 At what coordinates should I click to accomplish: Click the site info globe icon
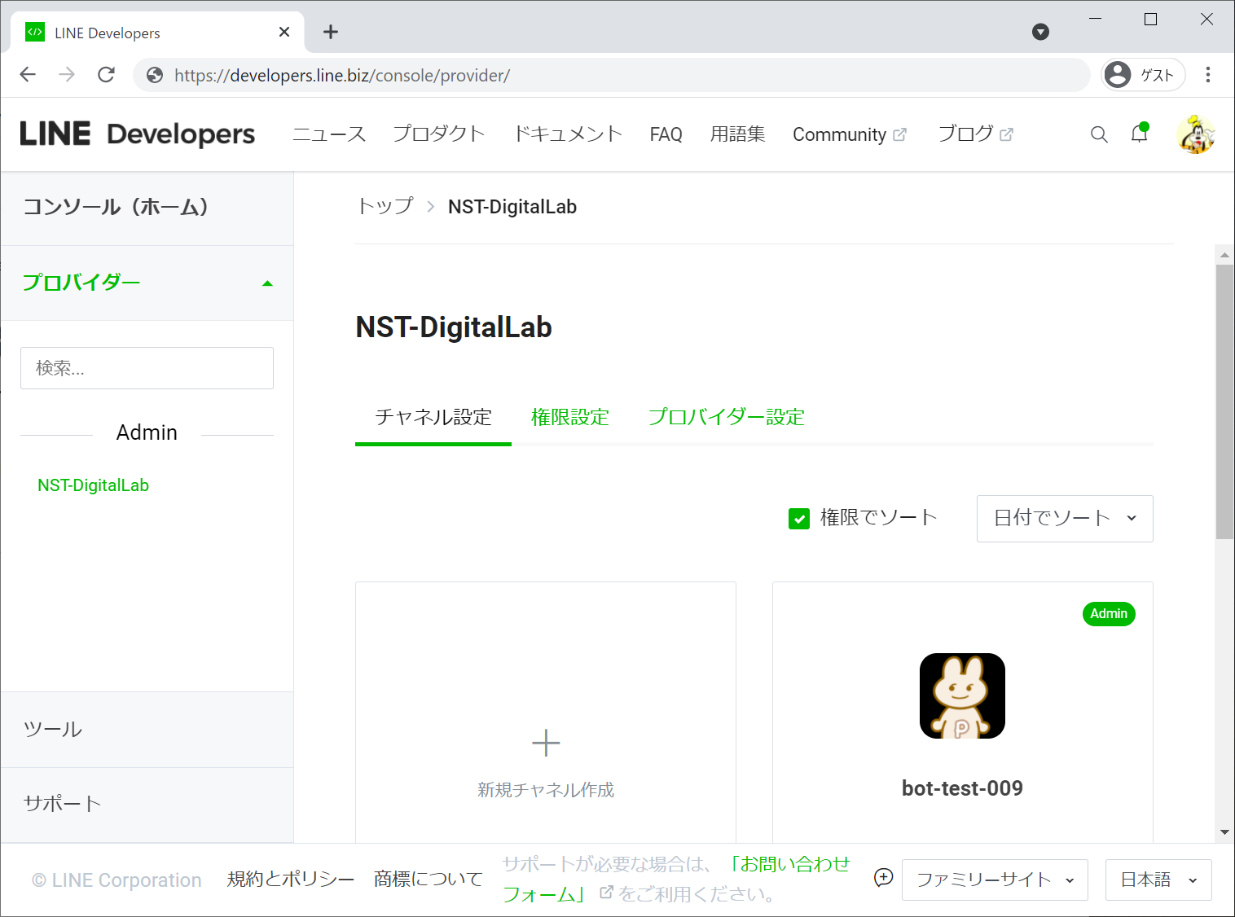pos(155,76)
